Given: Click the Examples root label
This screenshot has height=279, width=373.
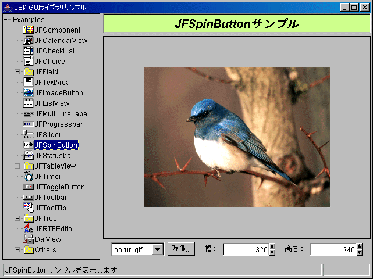Looking at the screenshot, I should pos(29,20).
